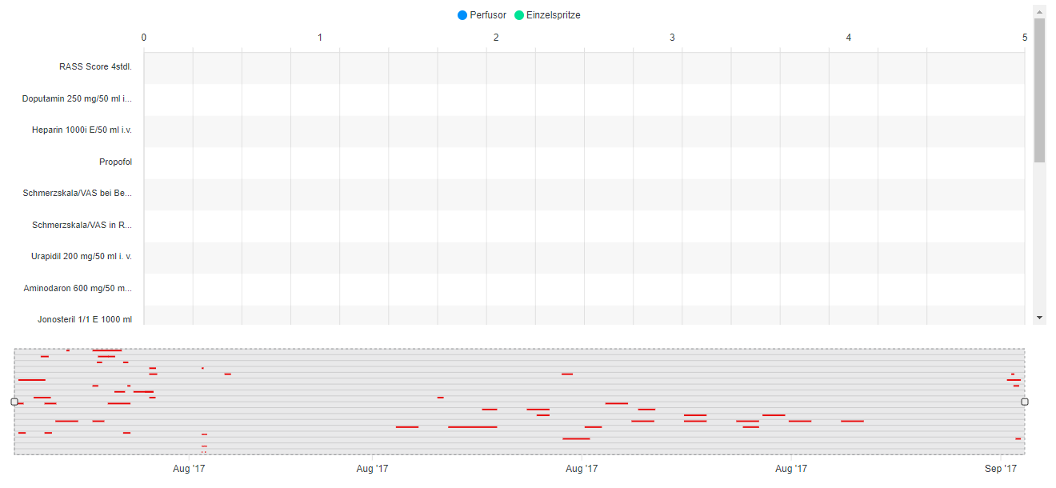Click the Aminodaron 600 mg/50 row label
This screenshot has width=1056, height=488.
pos(78,289)
